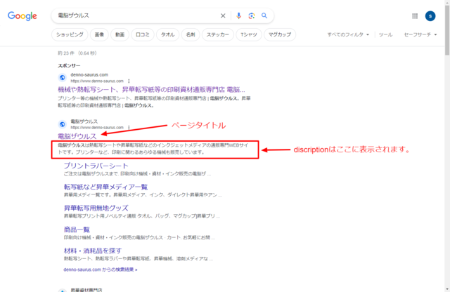Open sponsored link 機械や熱転写シート、昇華転写紙等

(x=151, y=90)
